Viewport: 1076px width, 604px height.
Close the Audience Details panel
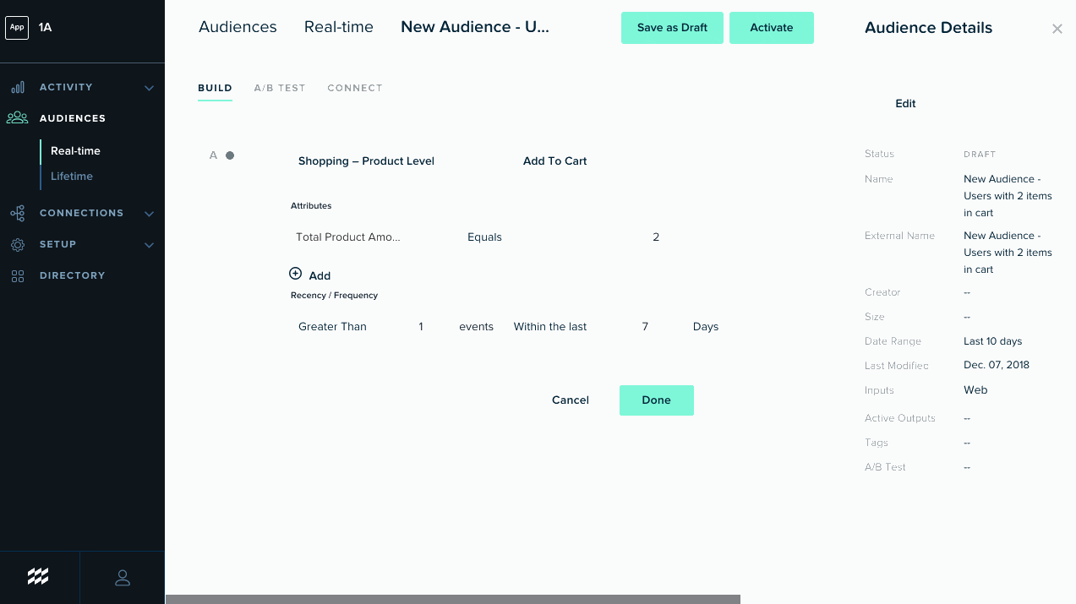click(1057, 29)
